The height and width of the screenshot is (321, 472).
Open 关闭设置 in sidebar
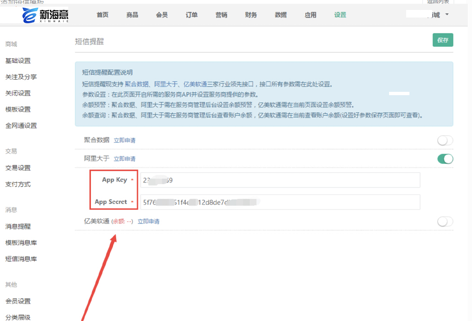click(18, 93)
